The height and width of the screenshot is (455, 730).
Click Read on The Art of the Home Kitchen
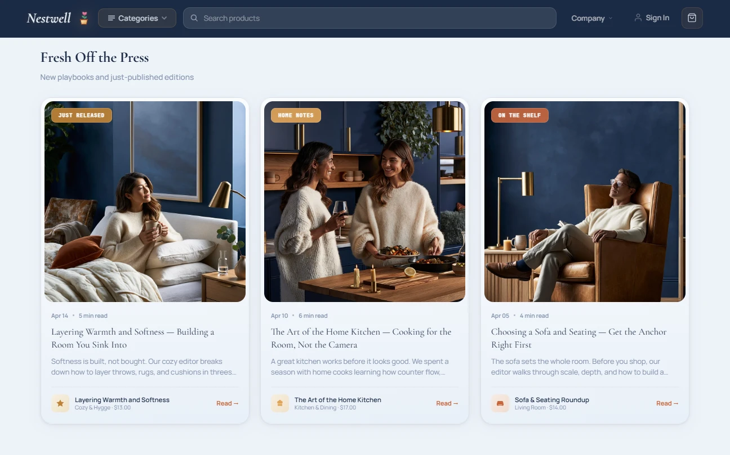click(x=447, y=403)
